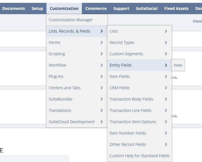Open the Translations menu item
The width and height of the screenshot is (202, 162).
tap(77, 110)
